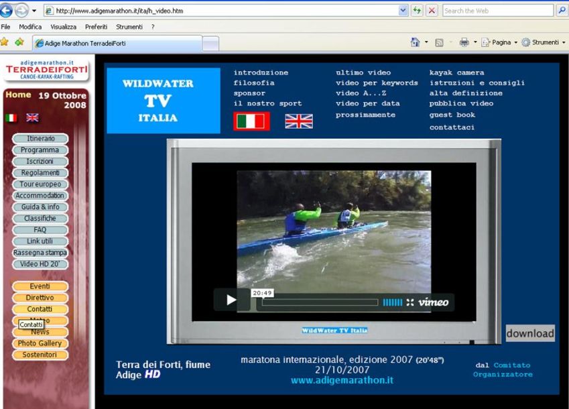Open Vimeo logo in the player
Screen dimensions: 569x409
coord(433,302)
